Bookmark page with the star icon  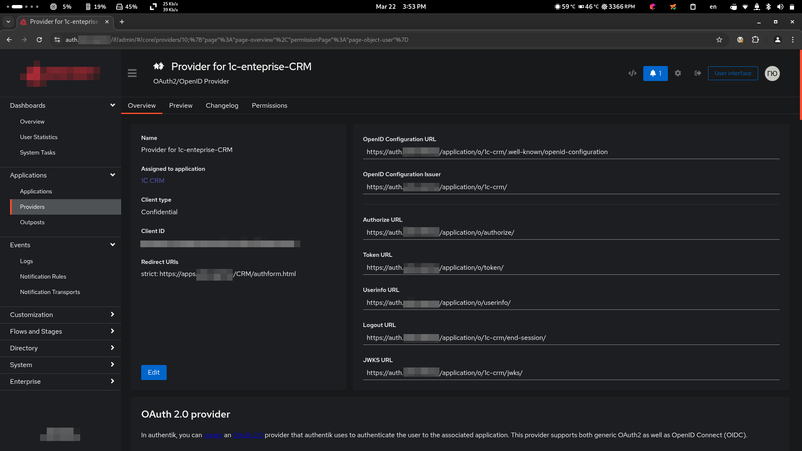point(719,40)
